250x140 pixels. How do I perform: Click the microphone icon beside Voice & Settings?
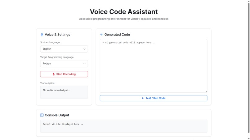pos(42,35)
